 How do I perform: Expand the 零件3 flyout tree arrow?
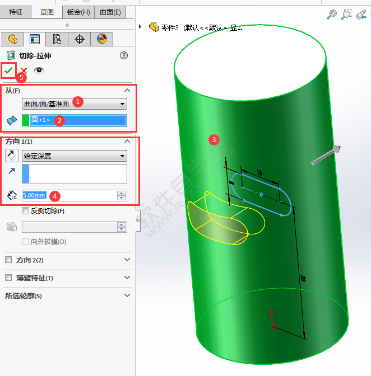click(140, 27)
